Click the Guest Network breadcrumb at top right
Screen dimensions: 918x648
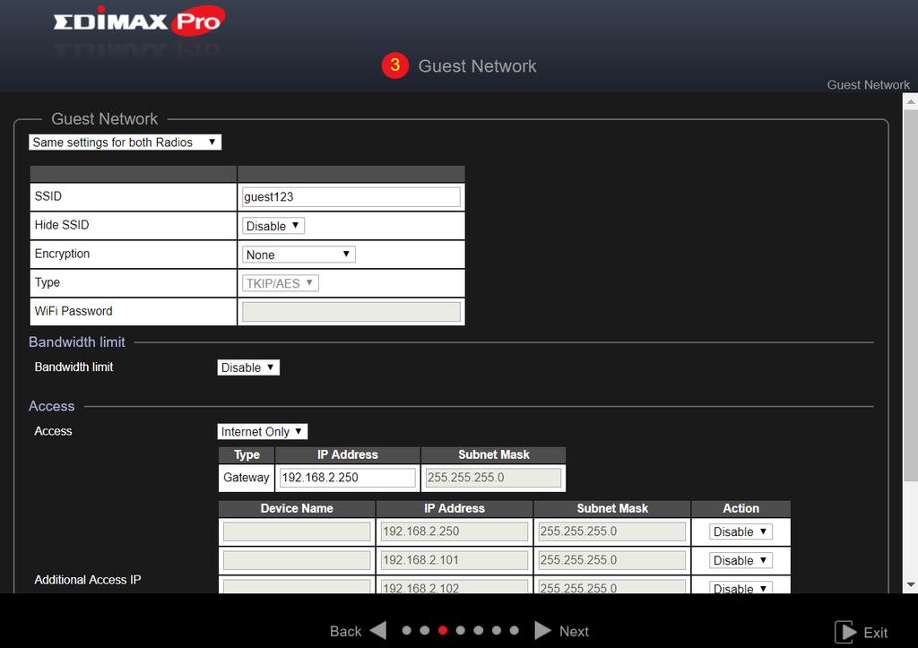868,85
